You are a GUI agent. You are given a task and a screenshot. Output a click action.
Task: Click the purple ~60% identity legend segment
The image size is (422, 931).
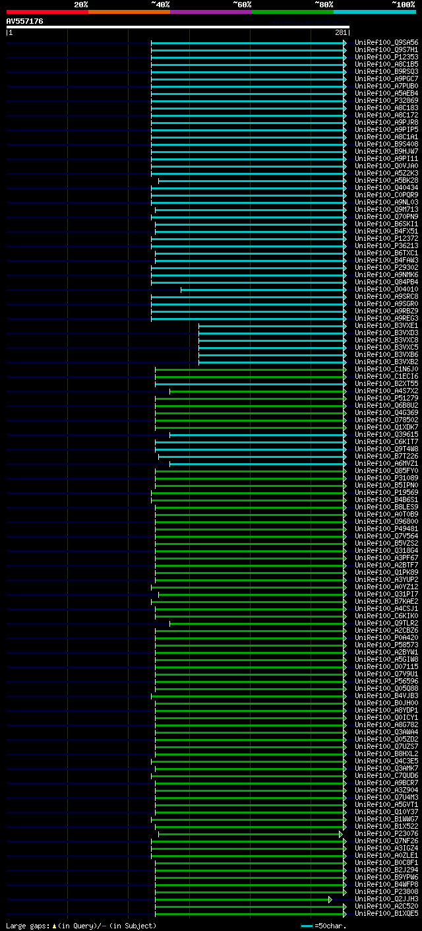coord(210,12)
